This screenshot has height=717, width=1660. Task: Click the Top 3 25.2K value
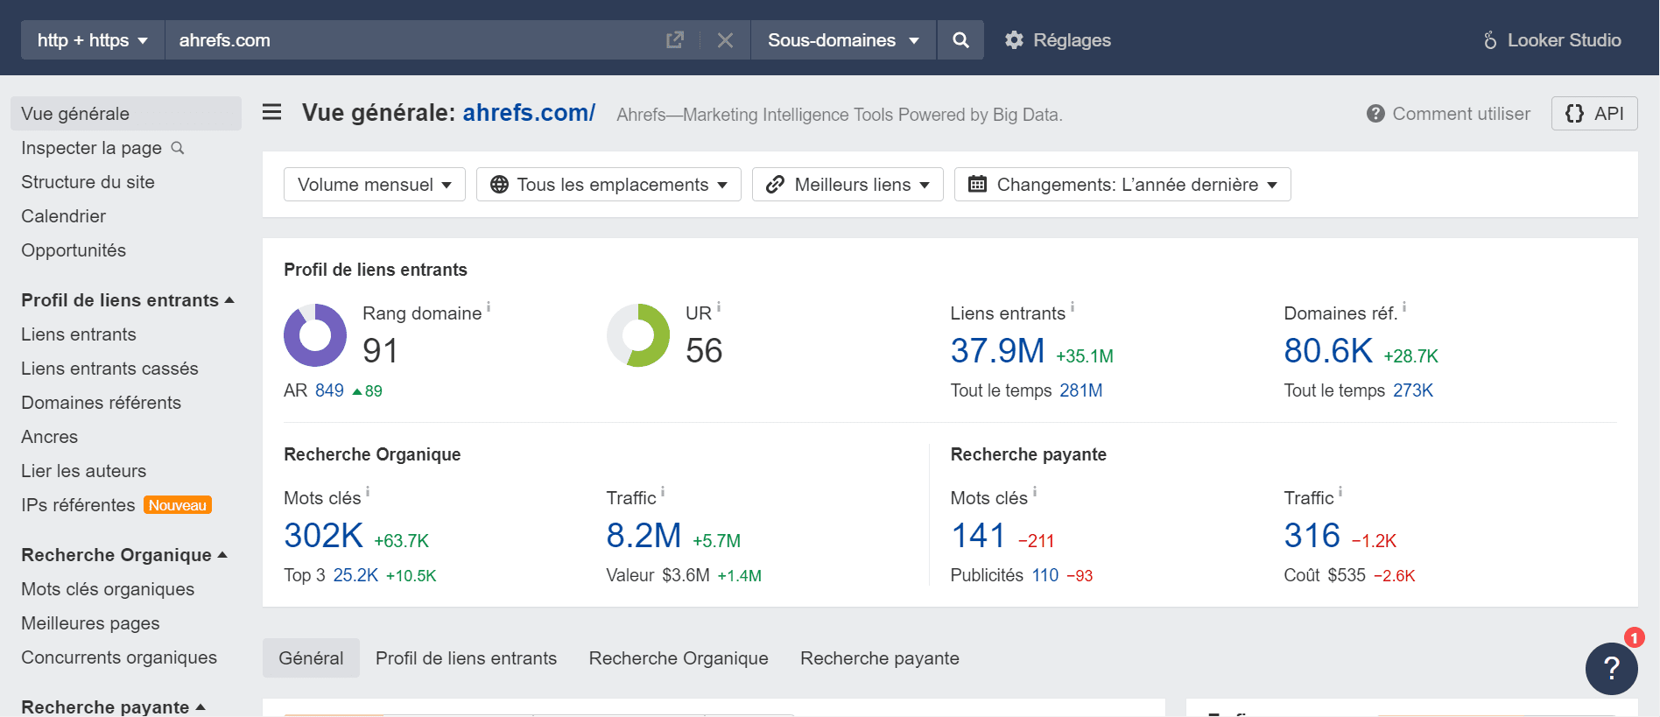pos(355,575)
